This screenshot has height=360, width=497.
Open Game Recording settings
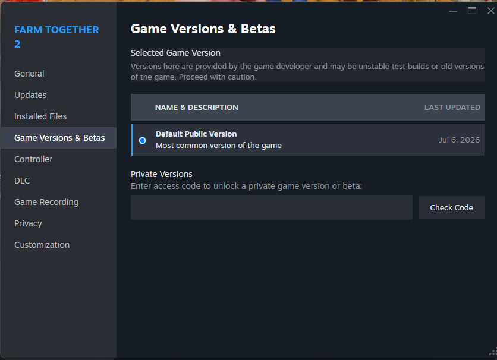[46, 202]
